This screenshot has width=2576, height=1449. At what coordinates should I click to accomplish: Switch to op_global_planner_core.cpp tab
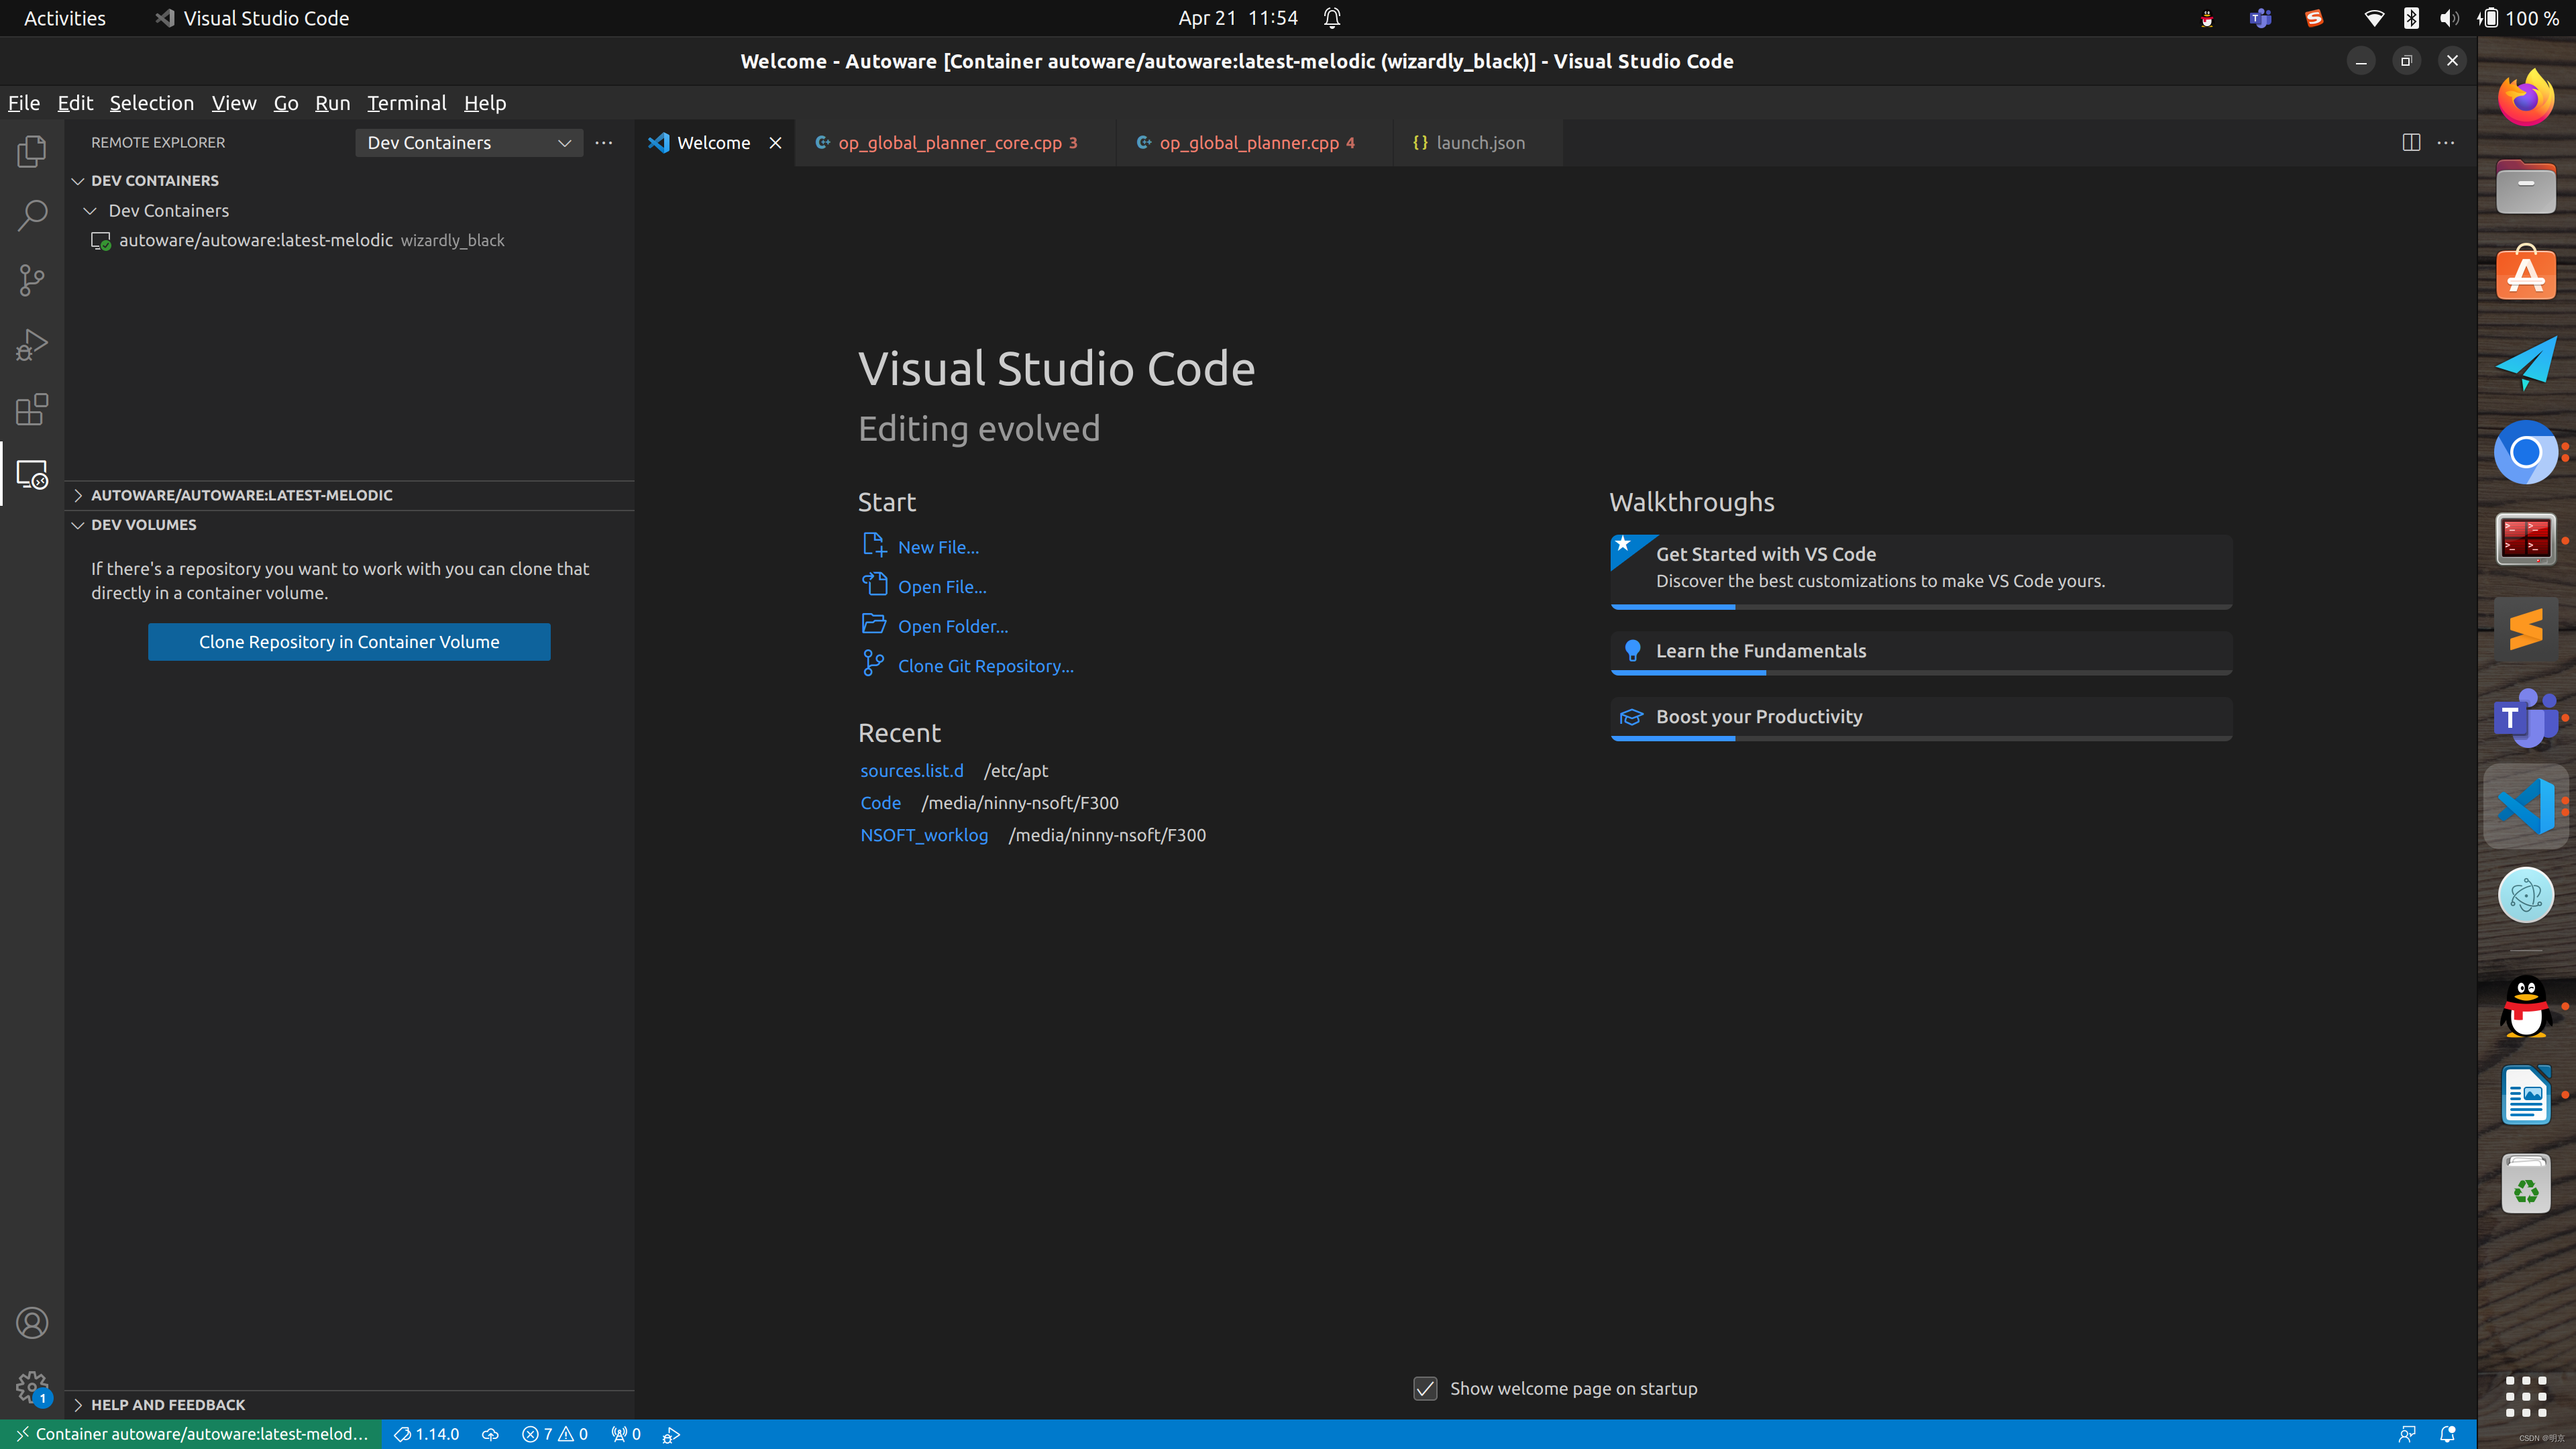click(956, 143)
